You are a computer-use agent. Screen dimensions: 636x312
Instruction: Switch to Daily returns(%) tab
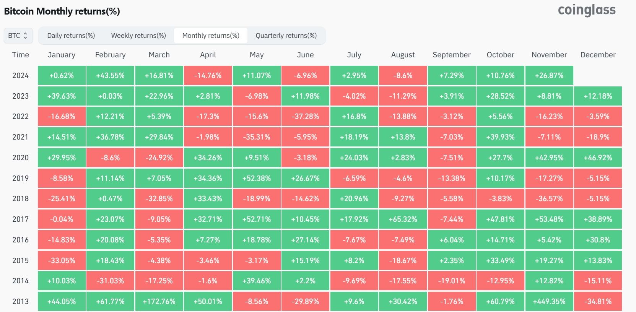pyautogui.click(x=71, y=36)
